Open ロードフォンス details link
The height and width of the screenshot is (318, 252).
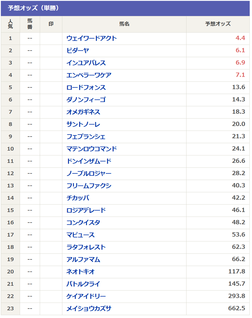[86, 87]
